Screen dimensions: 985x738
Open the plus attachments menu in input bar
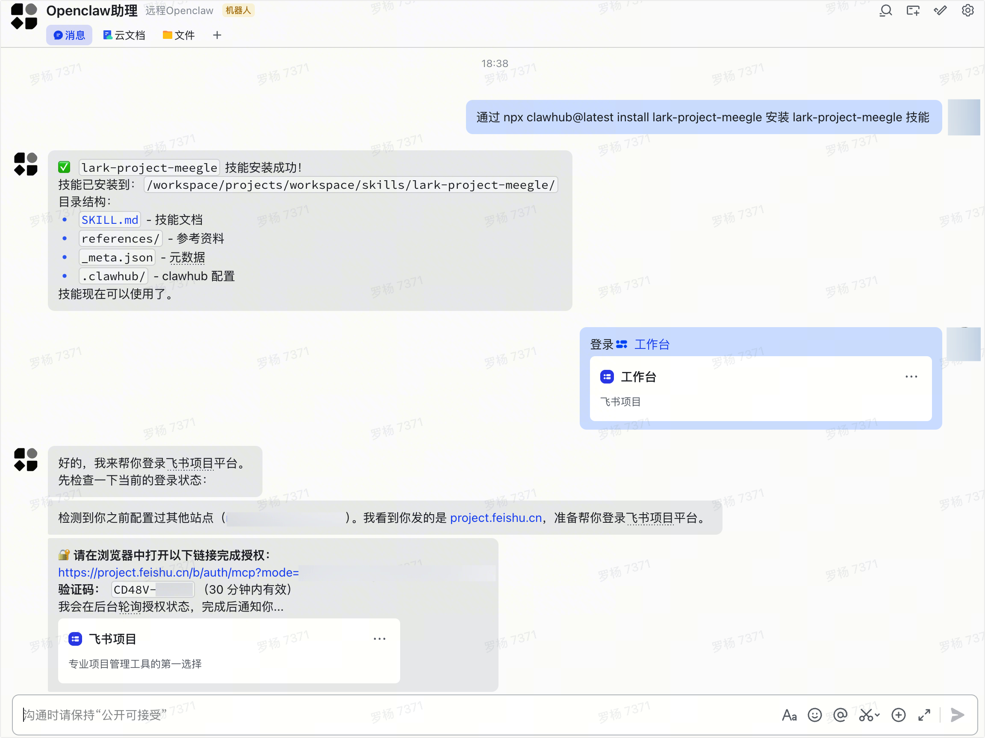(x=899, y=715)
